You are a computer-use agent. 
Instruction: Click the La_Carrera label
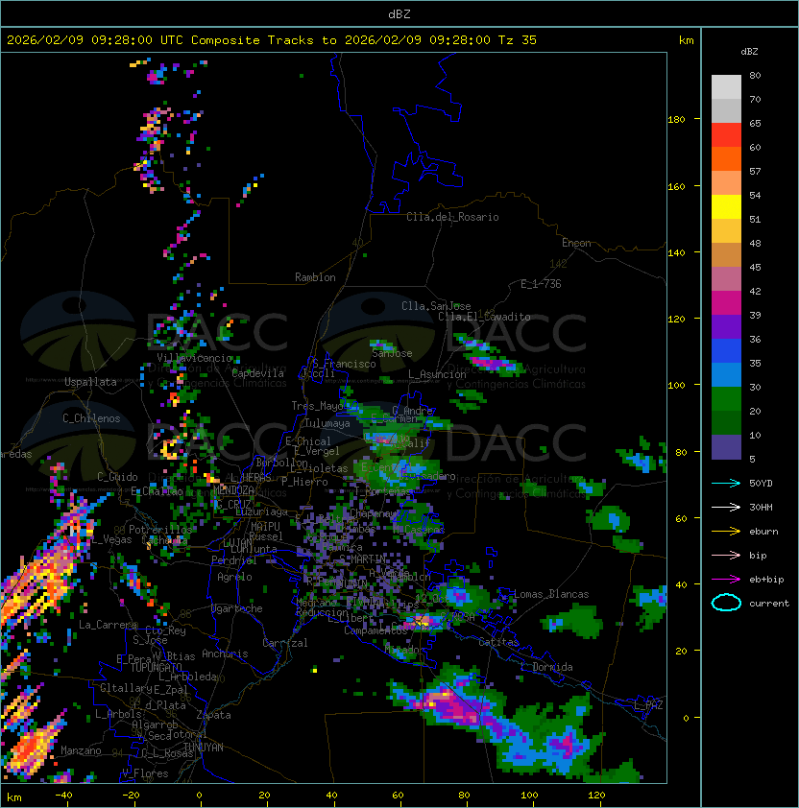point(108,625)
